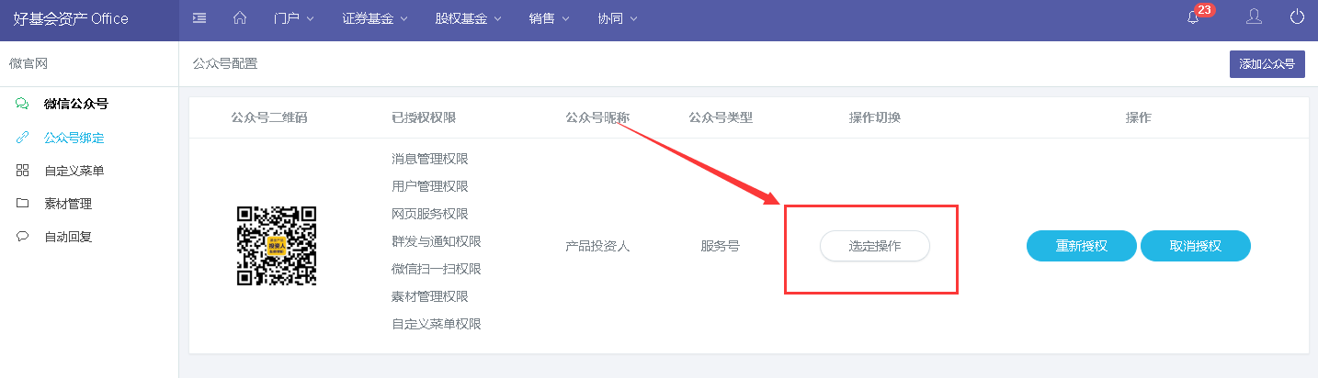Image resolution: width=1318 pixels, height=378 pixels.
Task: Click the speech bubble icon beside 自动回复
Action: (22, 237)
